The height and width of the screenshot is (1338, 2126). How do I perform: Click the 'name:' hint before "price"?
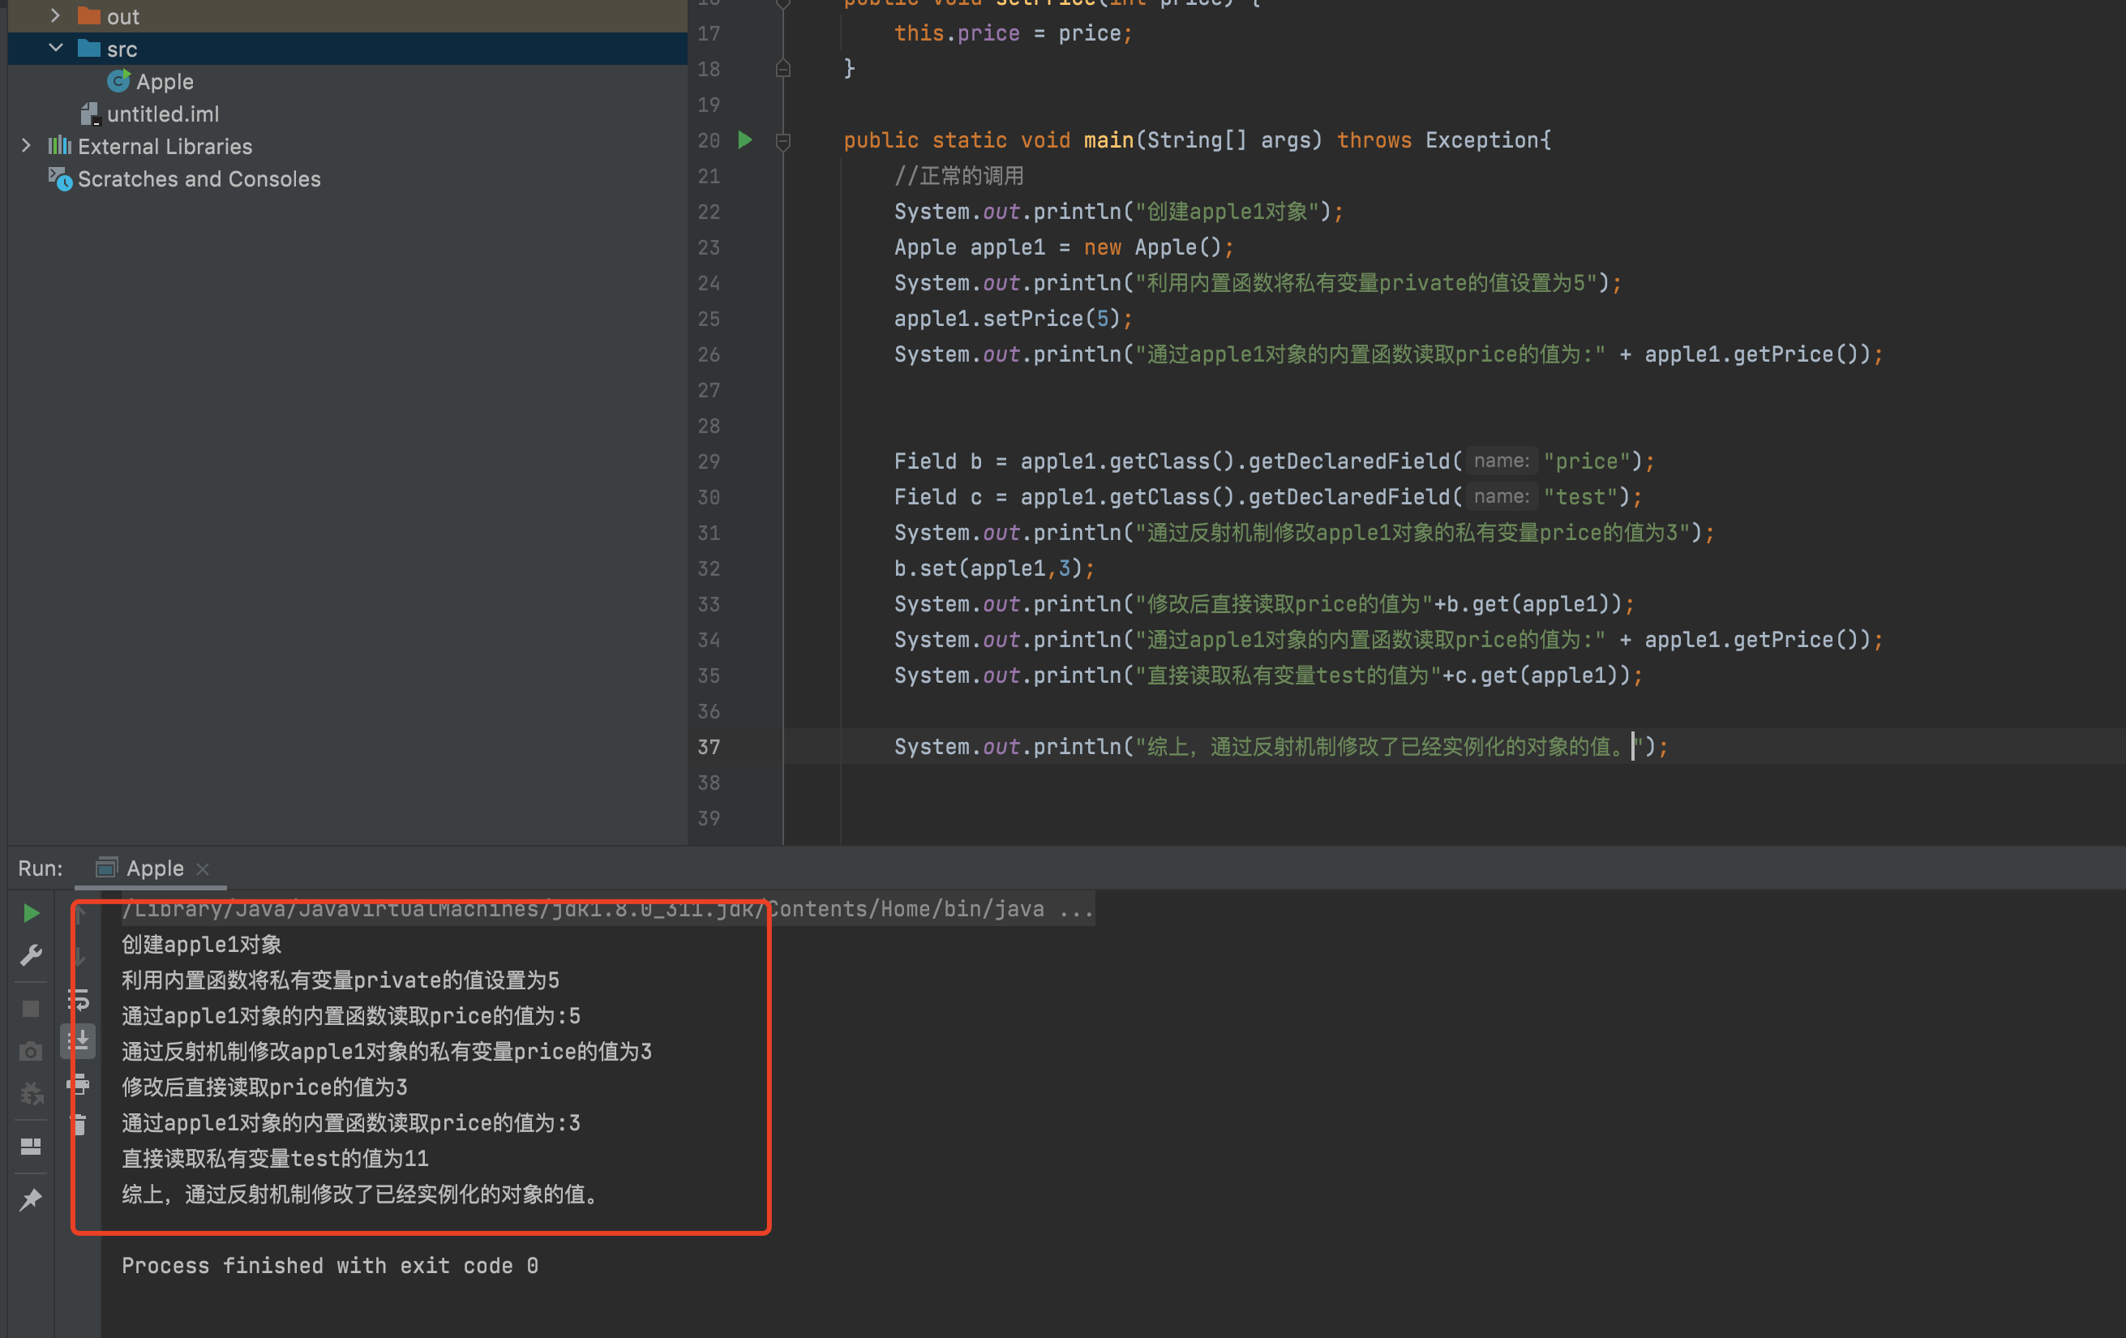coord(1501,461)
